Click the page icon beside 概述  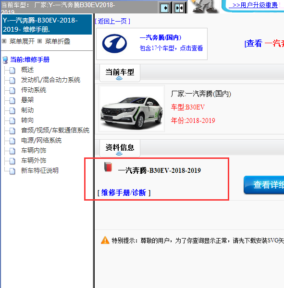12,70
